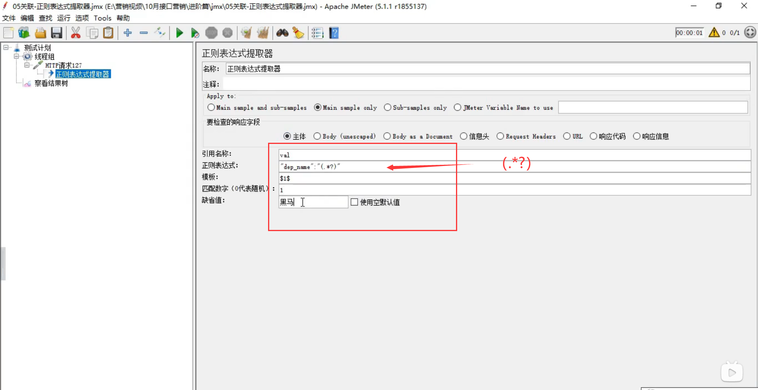Select Body as a Document radio

[x=387, y=136]
